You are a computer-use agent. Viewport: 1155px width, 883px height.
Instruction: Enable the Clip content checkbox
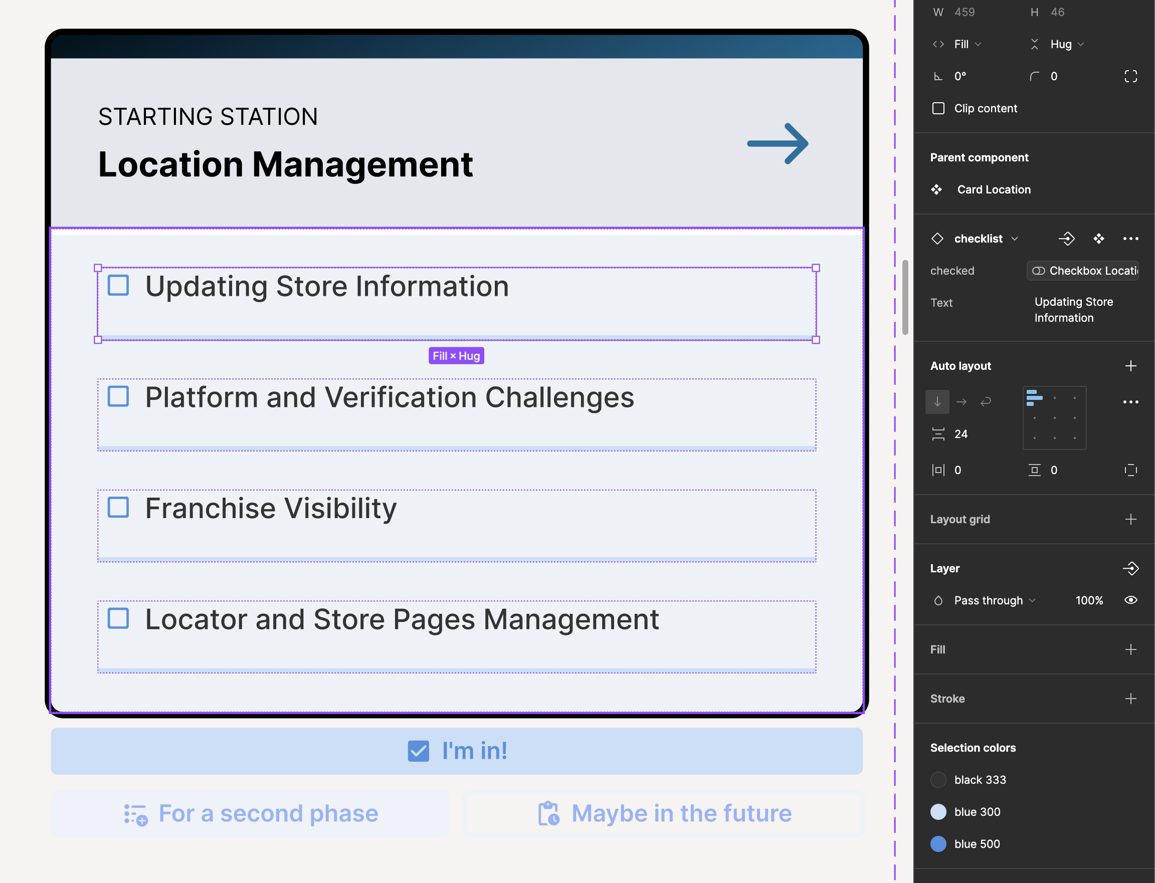938,108
